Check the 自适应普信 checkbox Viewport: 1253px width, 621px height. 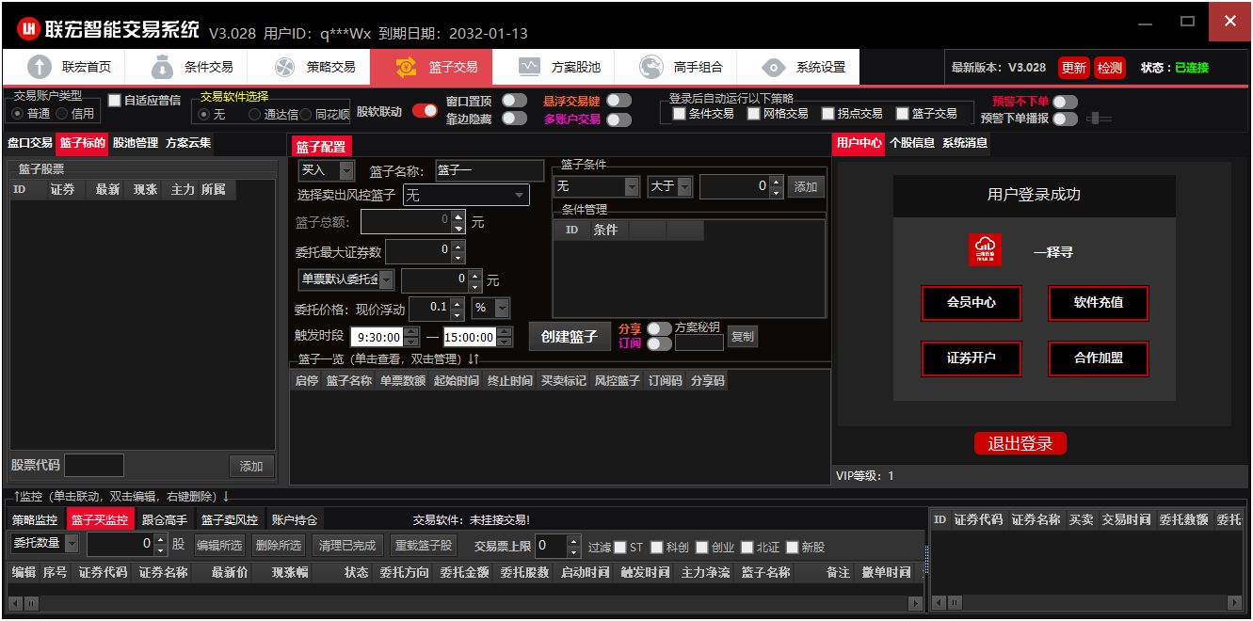pyautogui.click(x=115, y=100)
